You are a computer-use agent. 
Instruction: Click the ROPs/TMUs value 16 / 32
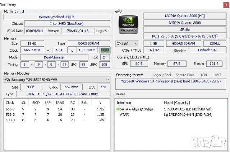pos(153,50)
